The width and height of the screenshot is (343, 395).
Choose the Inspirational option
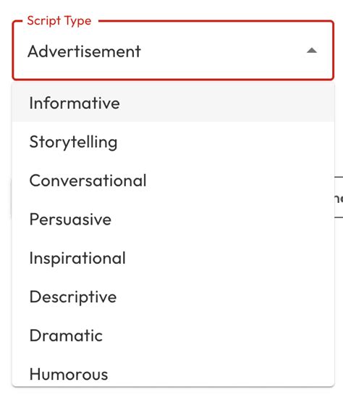(x=173, y=258)
